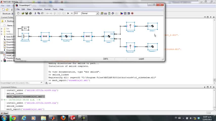This screenshot has height=121, width=216.
Task: Start simulation with play button
Action: [x=68, y=13]
